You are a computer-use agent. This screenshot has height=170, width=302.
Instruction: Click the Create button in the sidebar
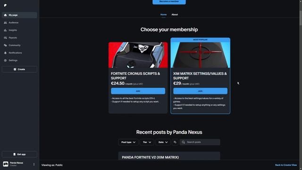point(19,69)
